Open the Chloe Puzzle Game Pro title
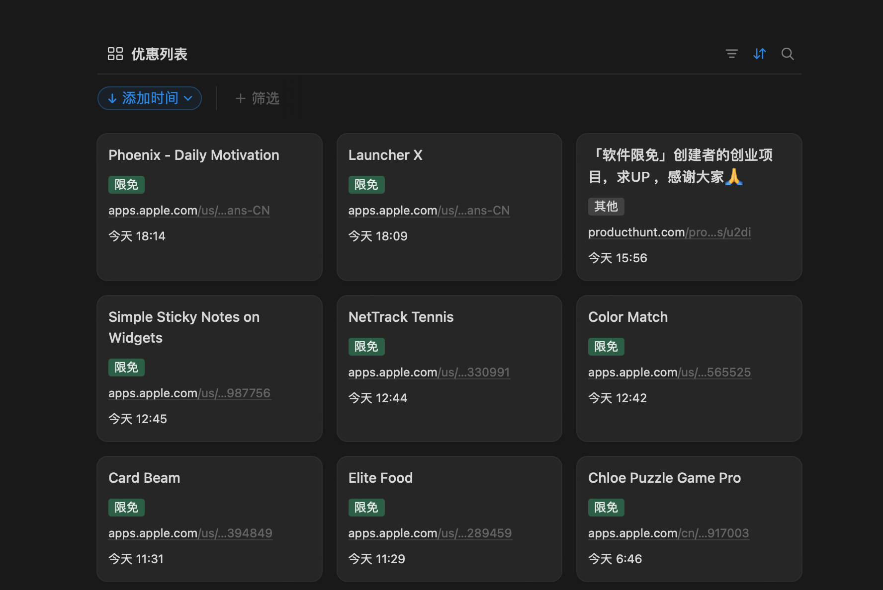883x590 pixels. (664, 478)
